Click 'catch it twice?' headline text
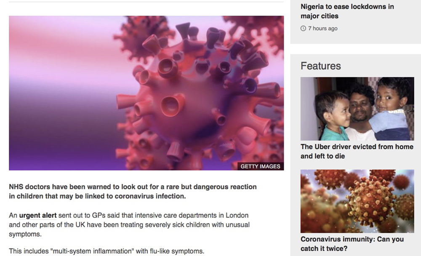The width and height of the screenshot is (421, 256). tap(324, 248)
